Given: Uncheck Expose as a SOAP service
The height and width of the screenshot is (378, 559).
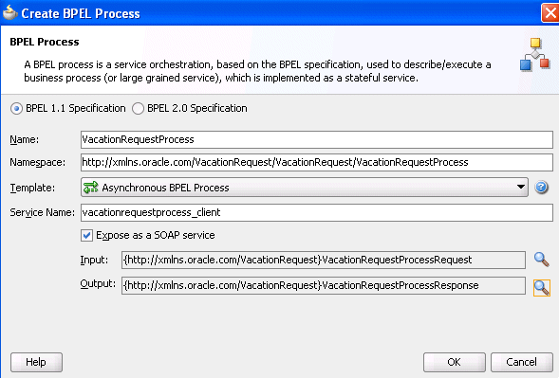Looking at the screenshot, I should (x=86, y=235).
